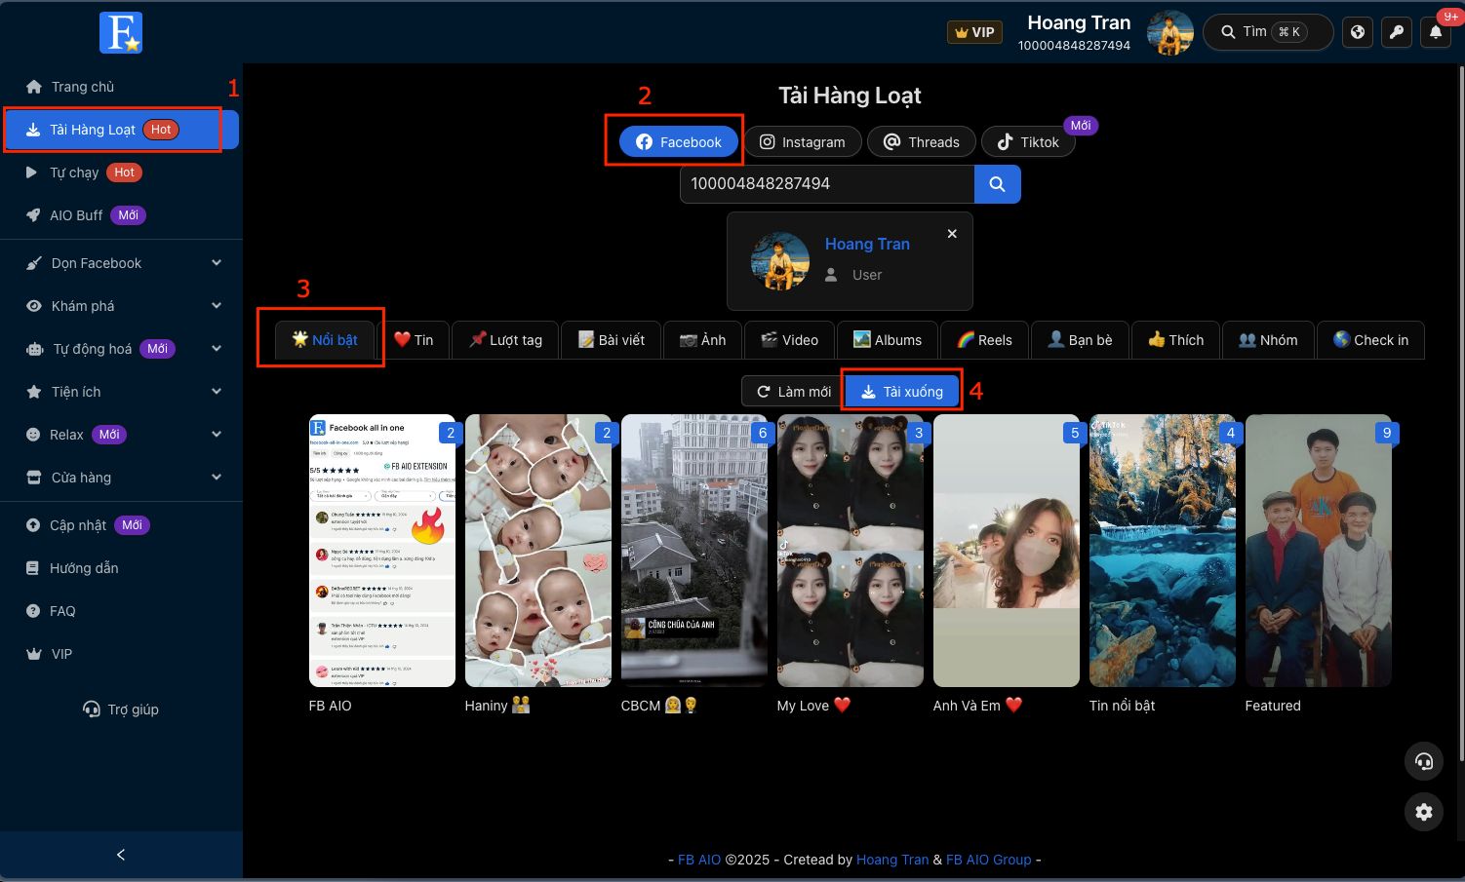Viewport: 1465px width, 882px height.
Task: Switch to the Albums tab
Action: coord(887,340)
